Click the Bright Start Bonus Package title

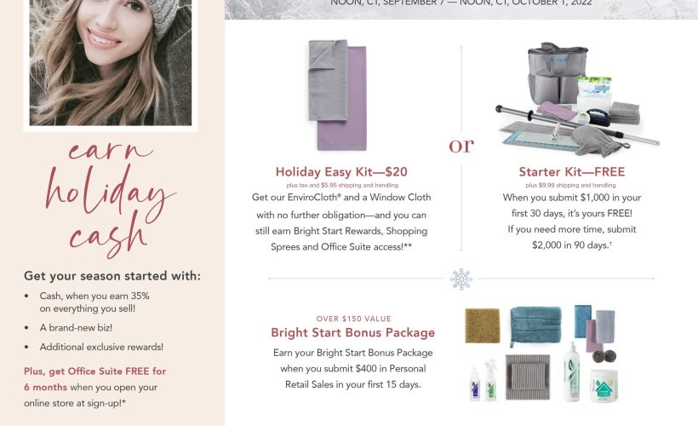[x=352, y=332]
